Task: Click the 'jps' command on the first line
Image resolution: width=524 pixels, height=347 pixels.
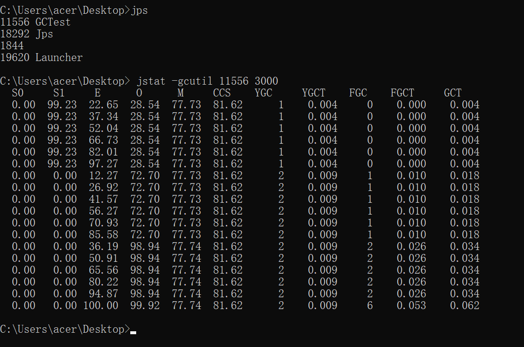Action: pos(140,10)
